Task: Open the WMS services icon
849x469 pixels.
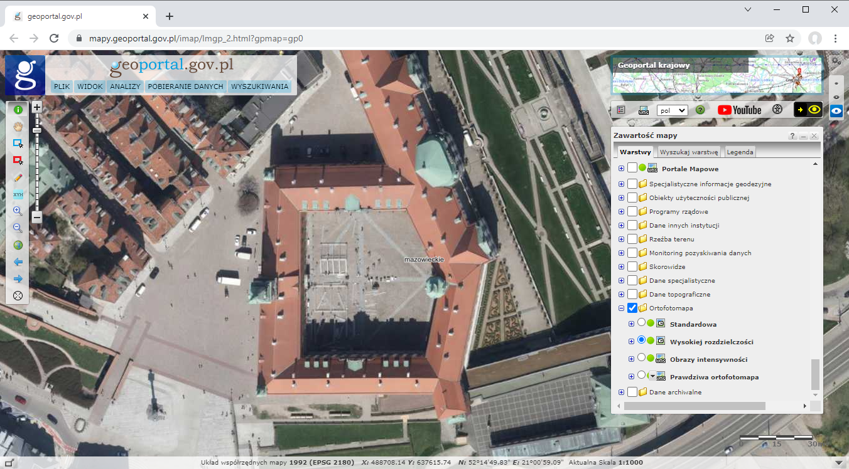Action: (644, 110)
